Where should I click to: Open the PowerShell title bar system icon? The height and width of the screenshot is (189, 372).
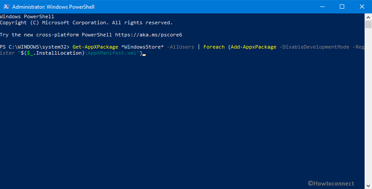coord(7,7)
